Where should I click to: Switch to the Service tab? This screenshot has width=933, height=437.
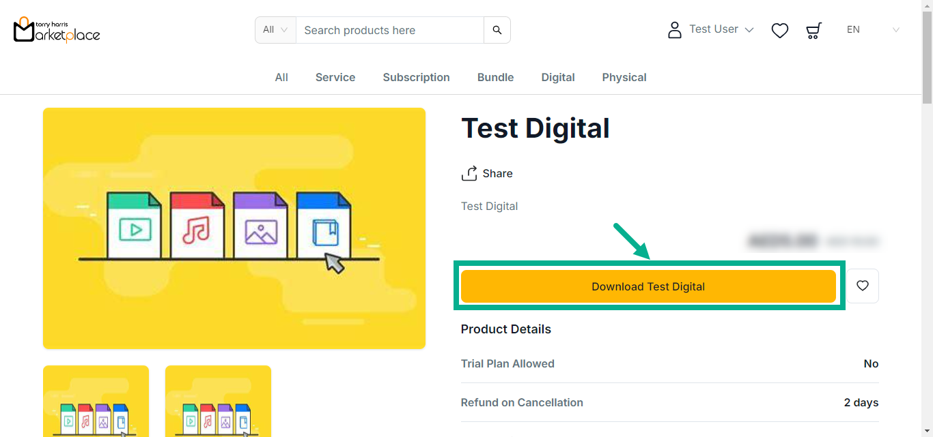pos(335,78)
